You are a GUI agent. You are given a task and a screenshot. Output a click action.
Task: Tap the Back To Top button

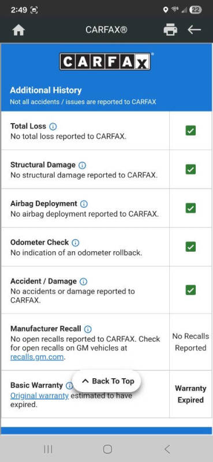click(107, 381)
